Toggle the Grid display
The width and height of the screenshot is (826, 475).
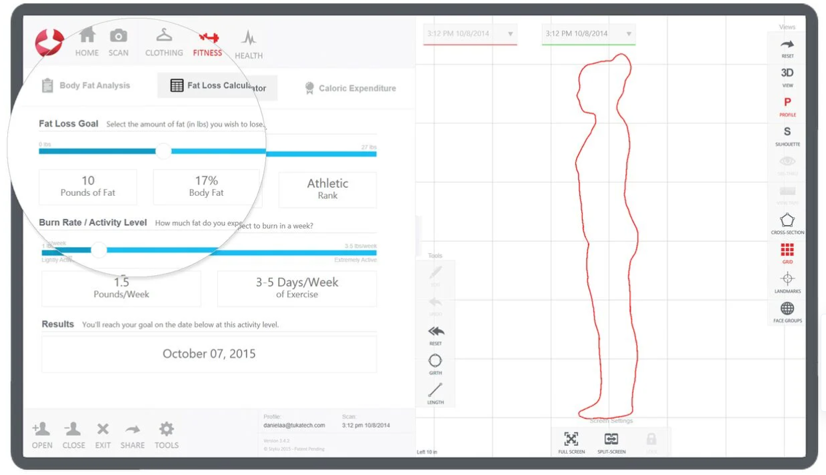(x=787, y=252)
